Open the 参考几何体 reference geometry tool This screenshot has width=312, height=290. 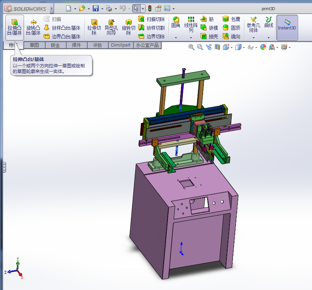[x=253, y=25]
